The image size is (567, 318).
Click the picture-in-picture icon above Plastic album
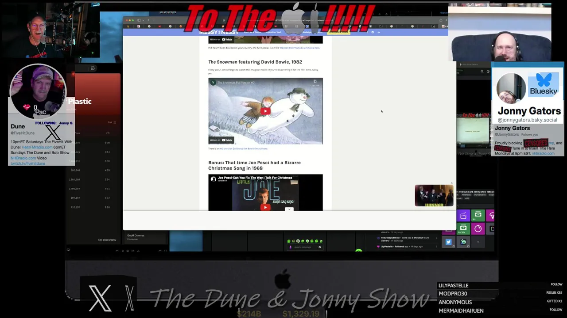coord(93,68)
